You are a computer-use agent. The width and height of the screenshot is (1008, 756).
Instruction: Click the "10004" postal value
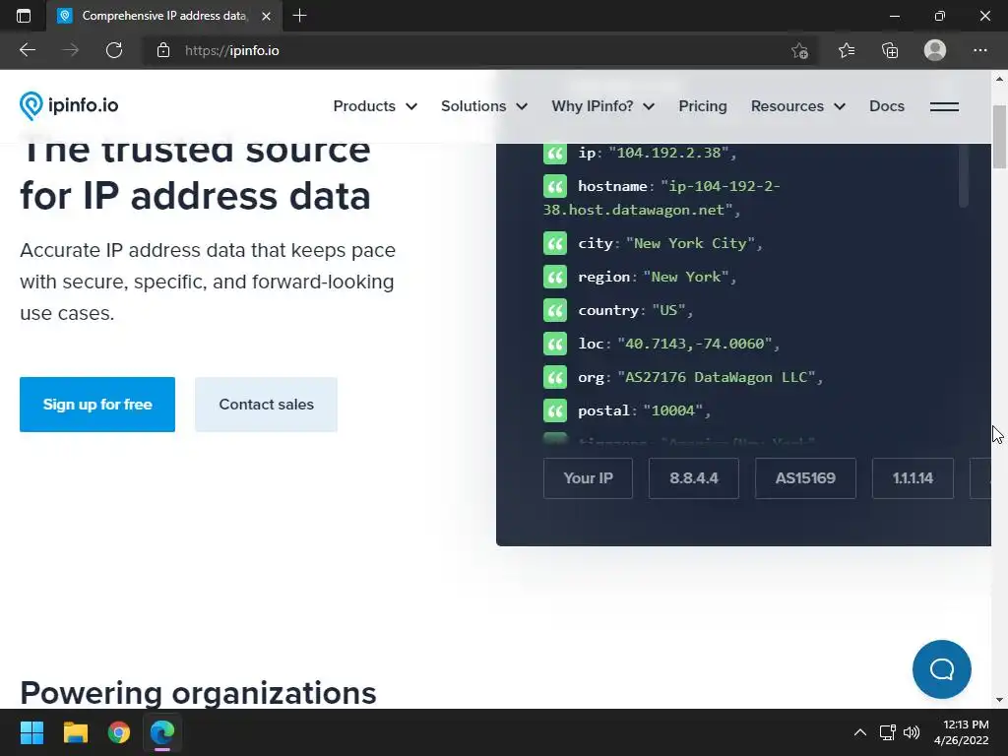tap(673, 410)
